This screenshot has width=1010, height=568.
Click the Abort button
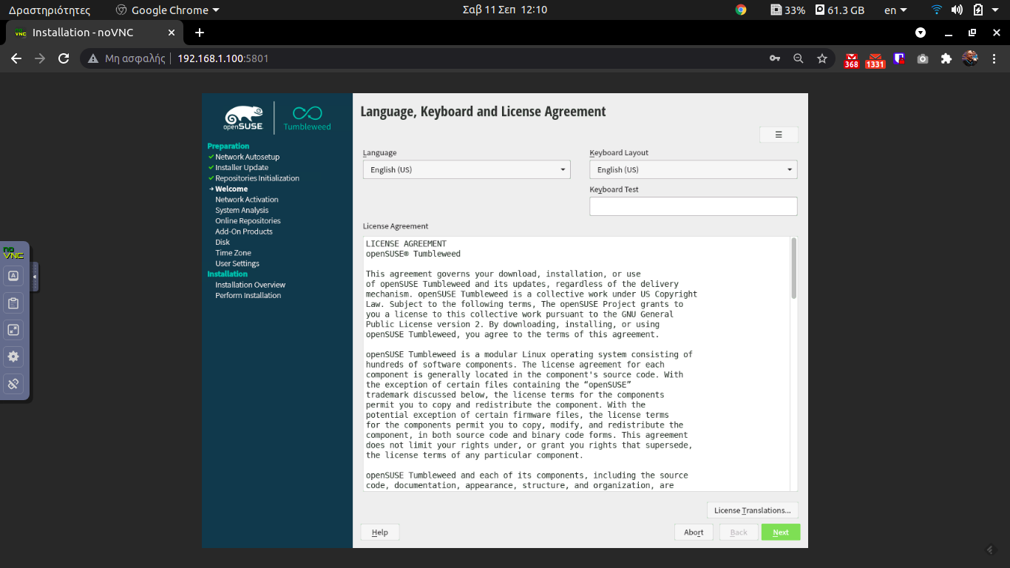[694, 532]
